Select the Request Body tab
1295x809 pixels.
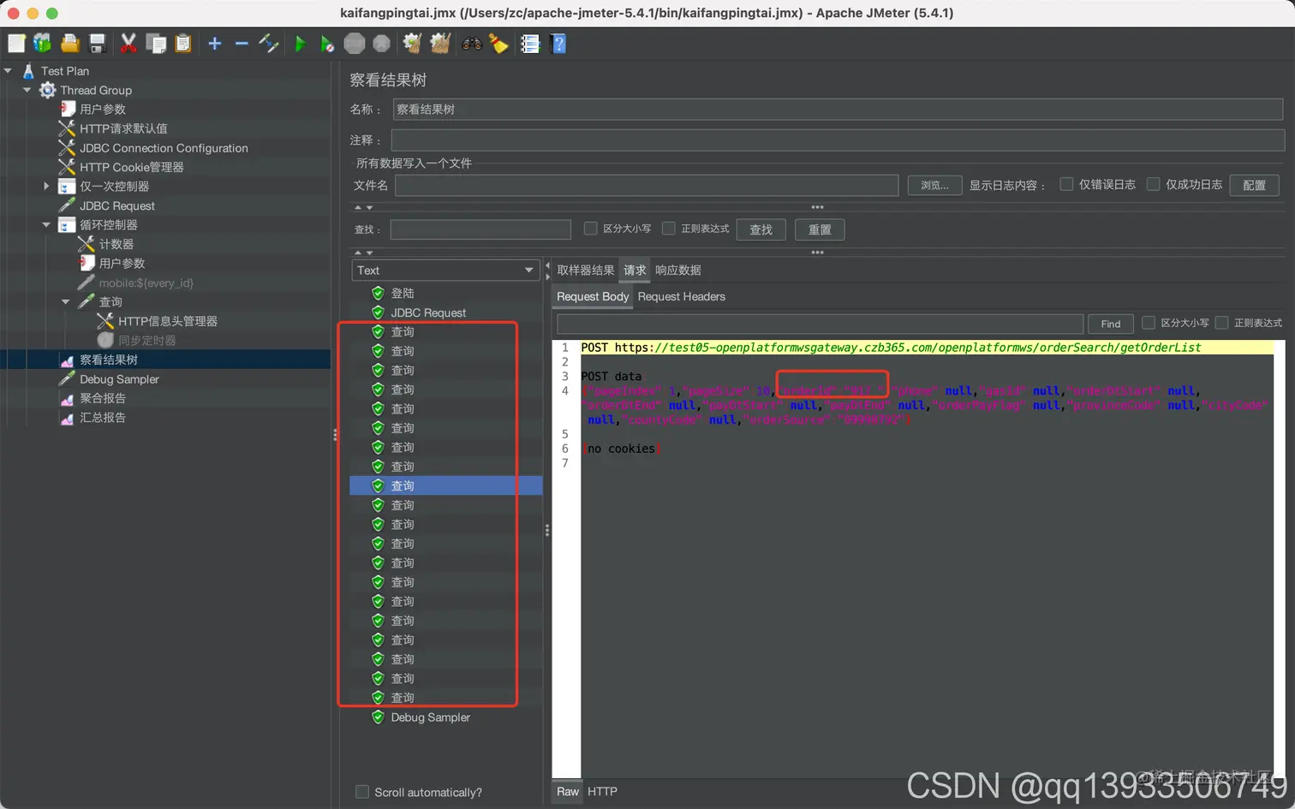coord(593,297)
